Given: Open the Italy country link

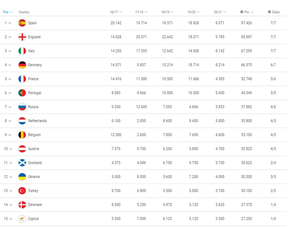Looking at the screenshot, I should point(31,51).
